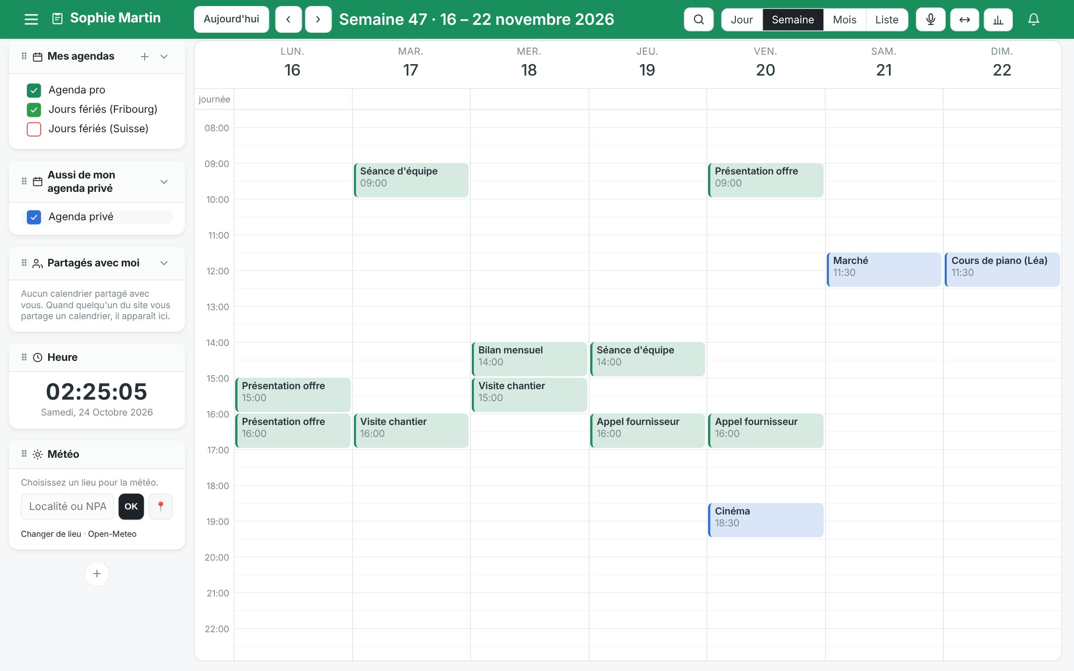Collapse Aussi de mon agenda privé panel
Viewport: 1074px width, 671px height.
click(164, 182)
